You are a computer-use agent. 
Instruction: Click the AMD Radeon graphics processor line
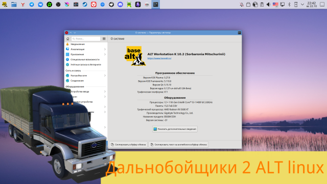163,109
